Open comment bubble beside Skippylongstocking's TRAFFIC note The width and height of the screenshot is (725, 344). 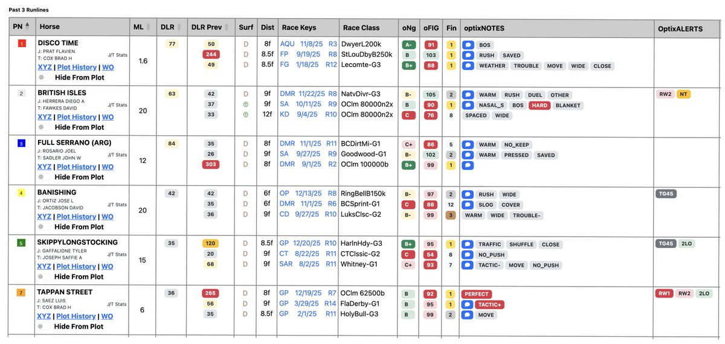click(x=468, y=244)
